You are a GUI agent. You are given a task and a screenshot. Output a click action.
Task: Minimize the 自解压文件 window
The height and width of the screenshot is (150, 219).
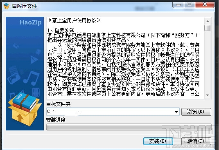(x=178, y=5)
